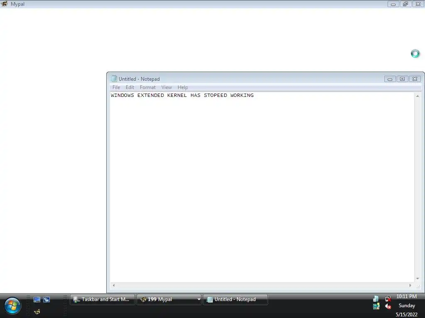Click the Switch between windows quick launch icon
The height and width of the screenshot is (318, 425).
pos(46,300)
